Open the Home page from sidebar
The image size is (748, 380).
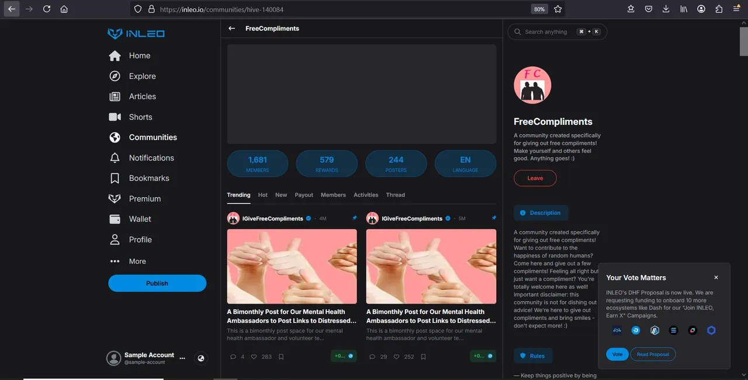130,55
